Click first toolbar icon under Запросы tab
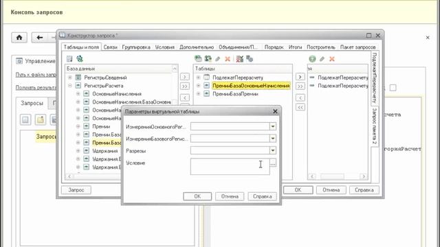The image size is (440, 247). (25, 120)
